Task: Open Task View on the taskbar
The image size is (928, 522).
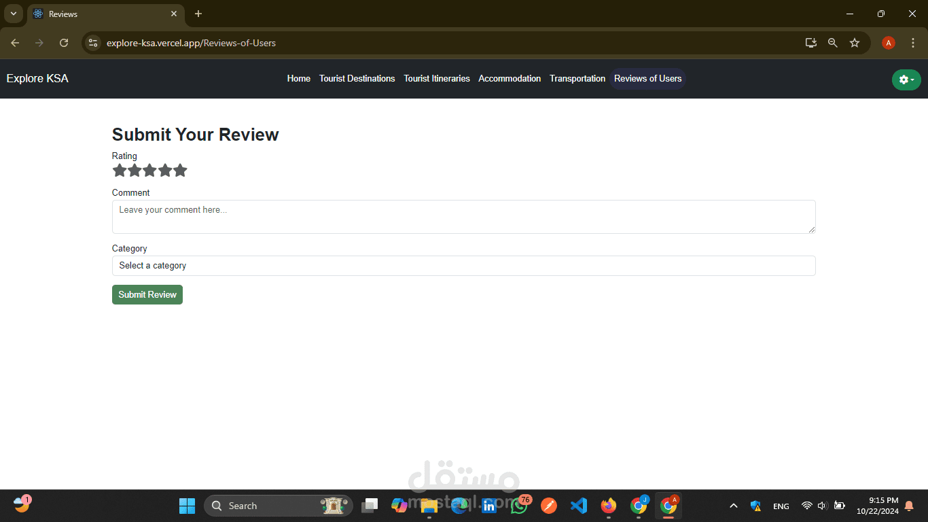Action: point(370,506)
